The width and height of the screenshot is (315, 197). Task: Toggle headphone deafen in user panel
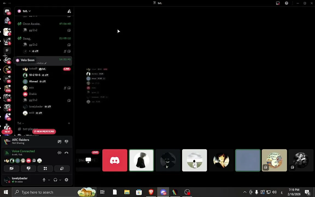click(x=55, y=180)
